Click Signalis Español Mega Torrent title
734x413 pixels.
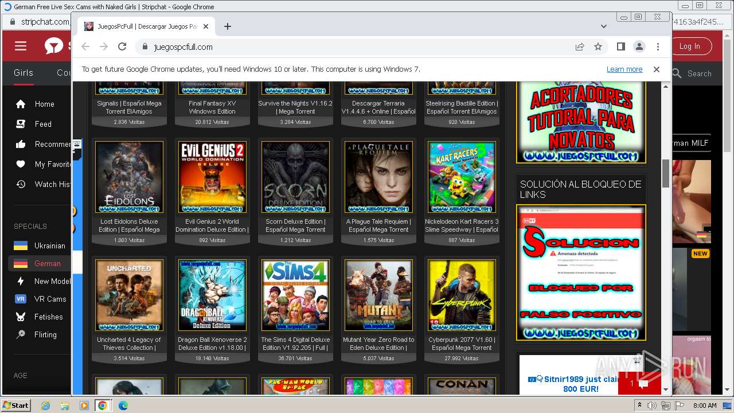(x=129, y=107)
